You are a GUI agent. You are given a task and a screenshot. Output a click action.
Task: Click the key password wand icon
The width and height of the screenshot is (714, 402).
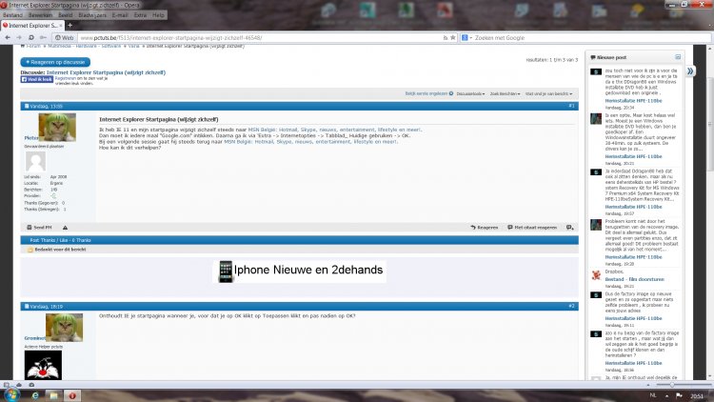[x=43, y=38]
